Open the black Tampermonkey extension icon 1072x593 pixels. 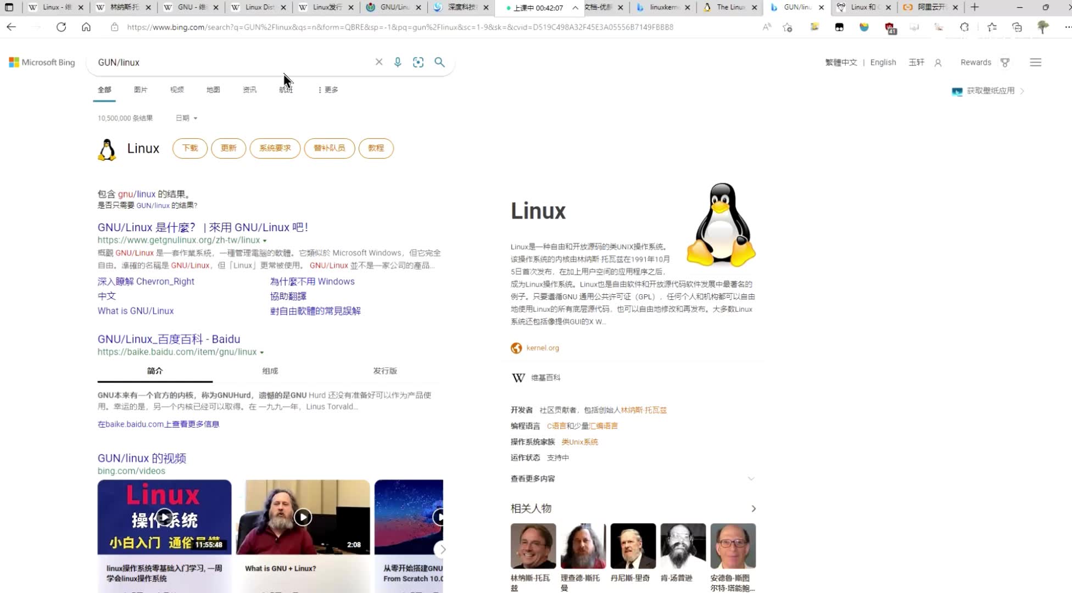click(x=839, y=27)
